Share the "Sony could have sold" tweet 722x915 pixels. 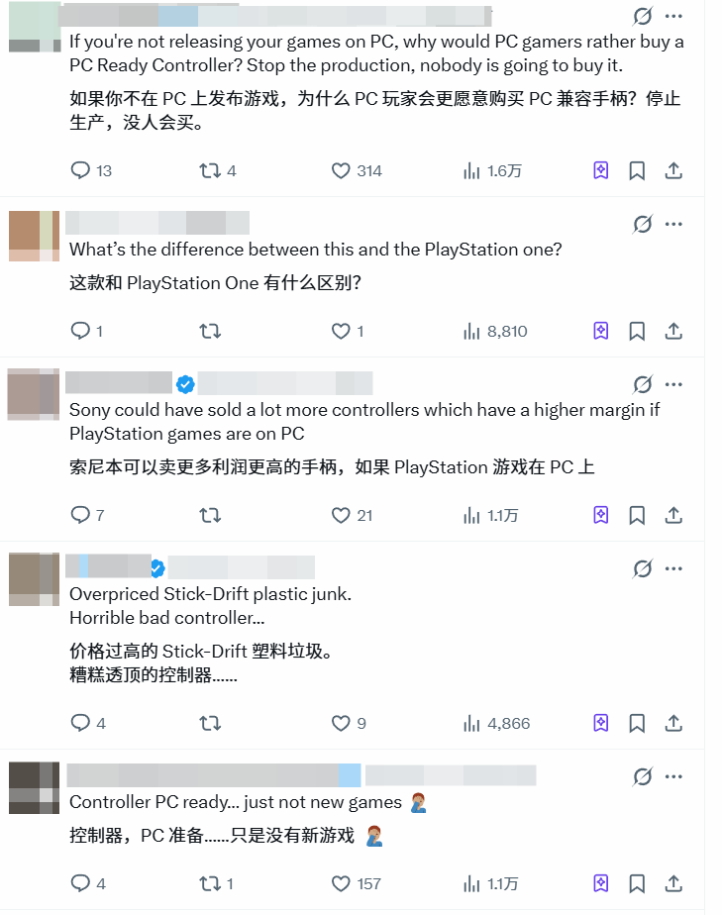pos(673,515)
